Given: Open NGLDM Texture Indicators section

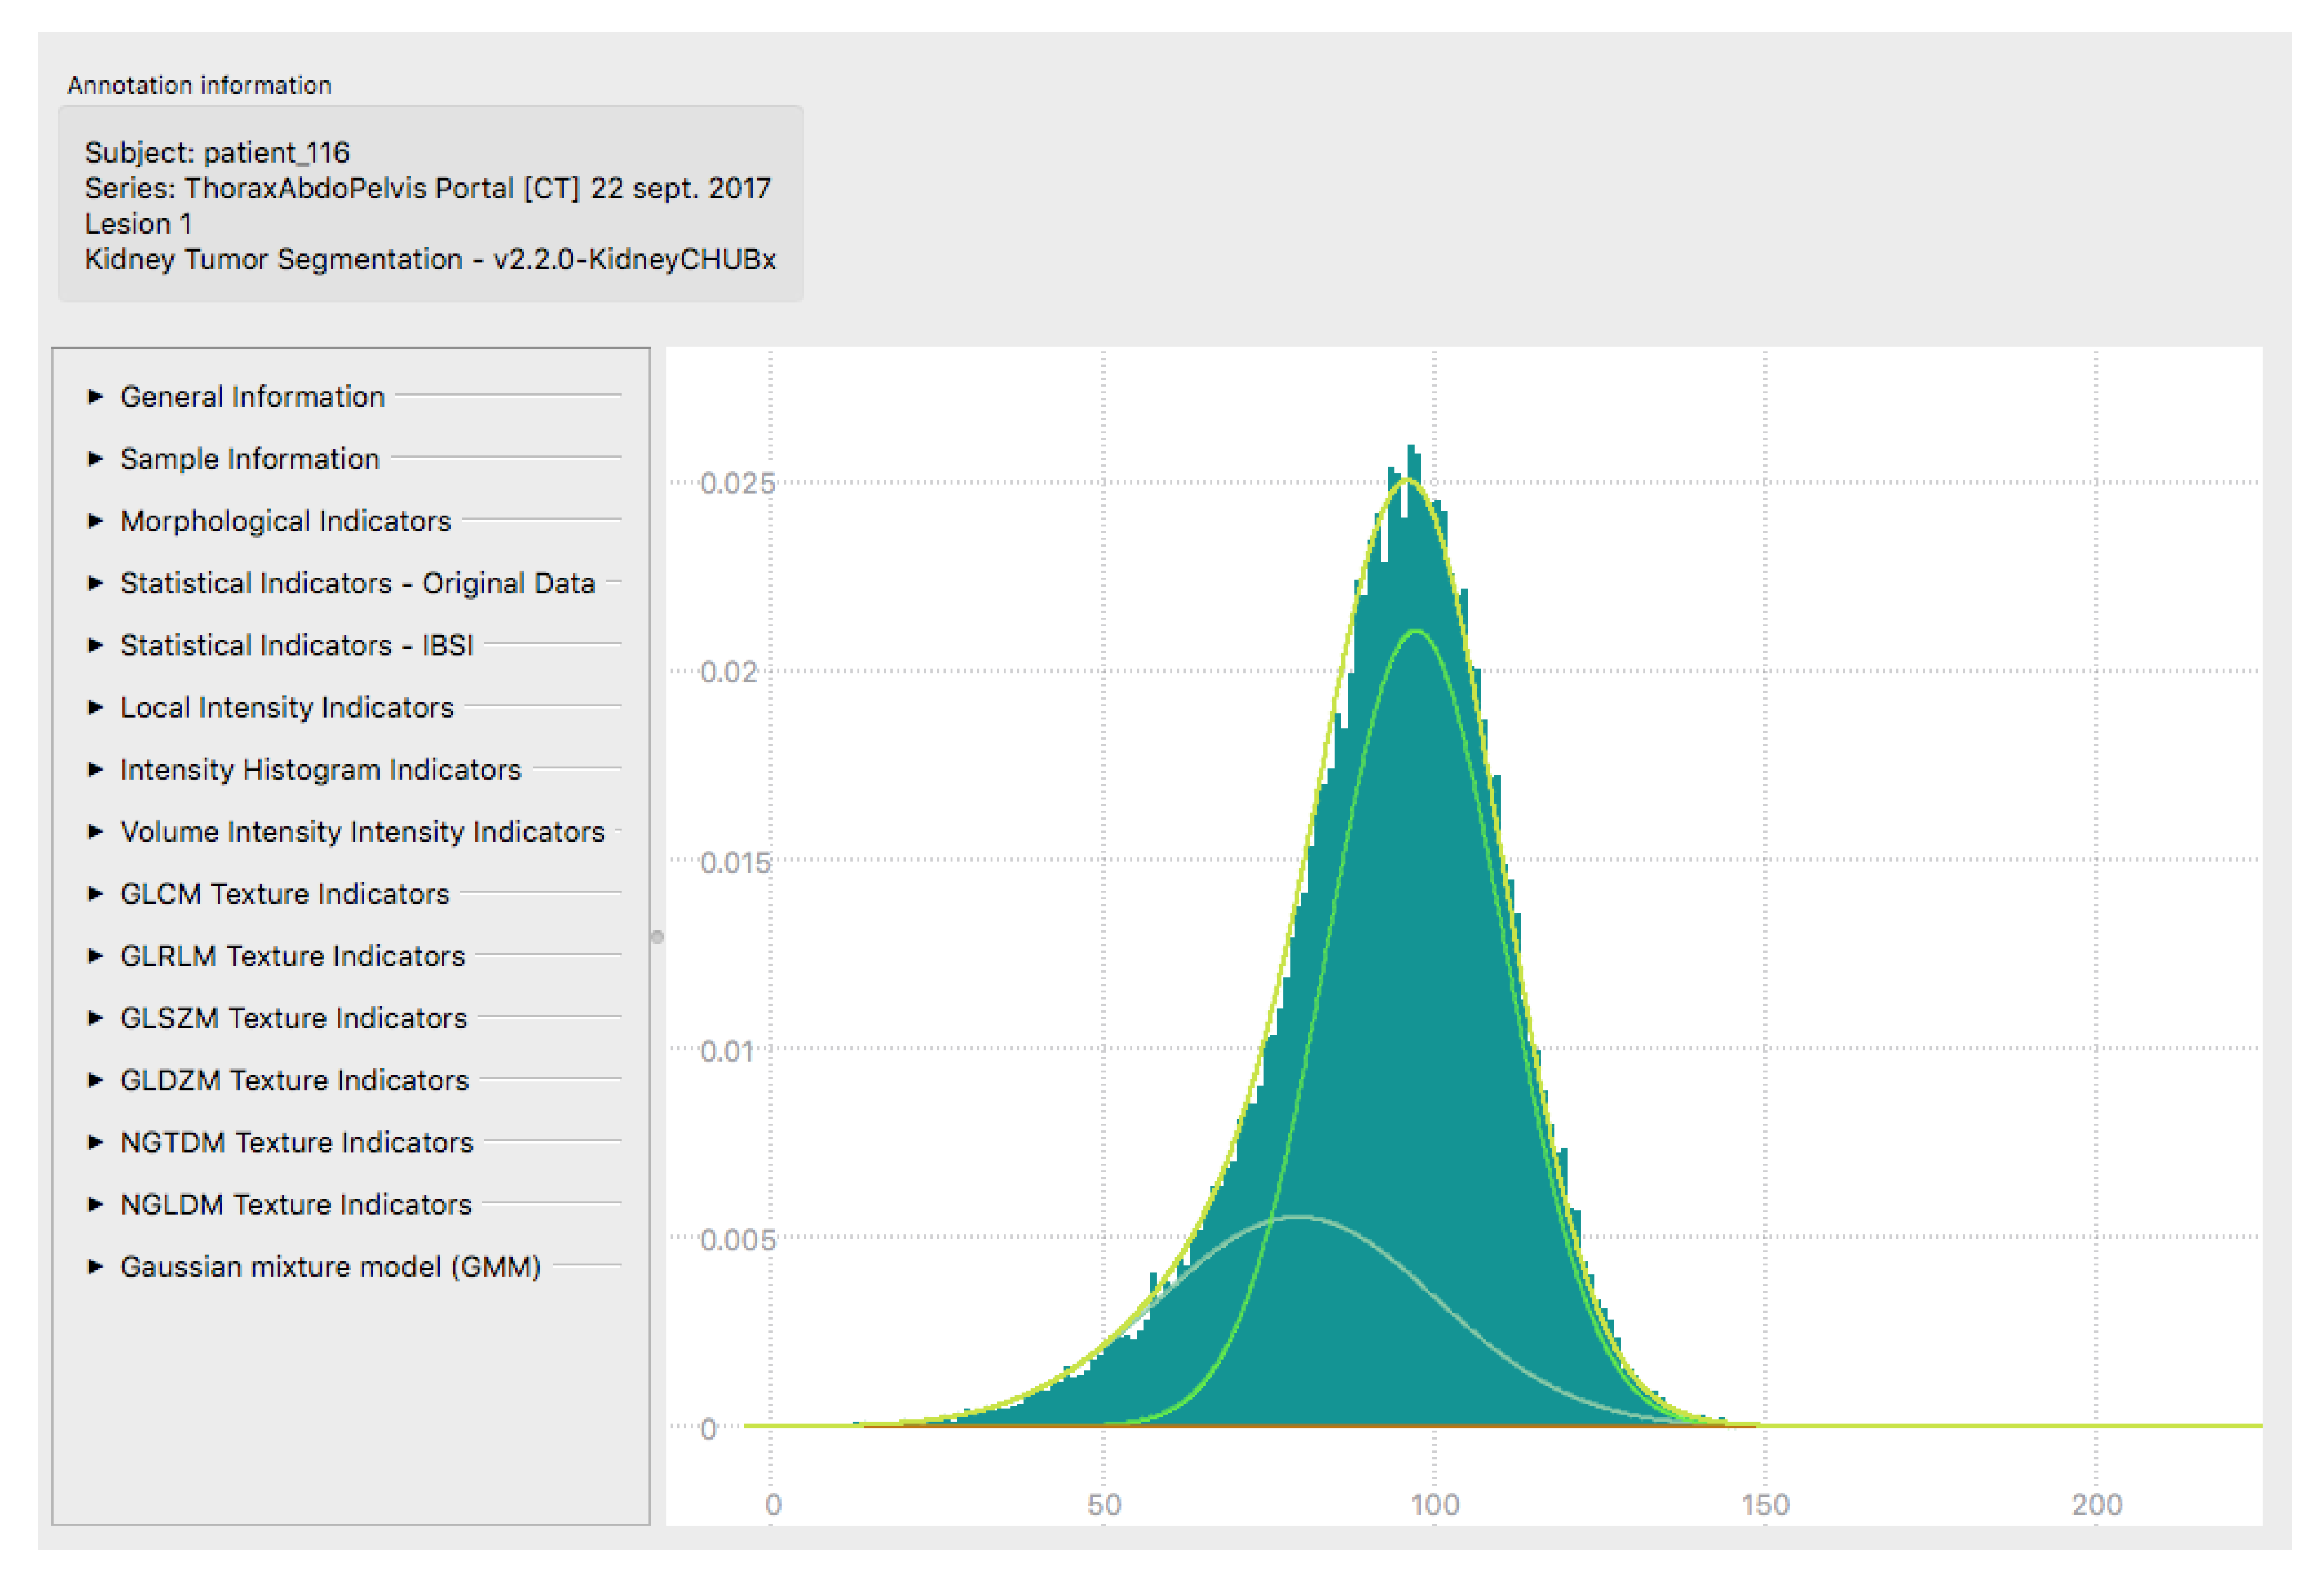Looking at the screenshot, I should coord(96,1204).
